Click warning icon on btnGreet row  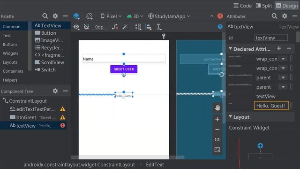click(x=62, y=117)
